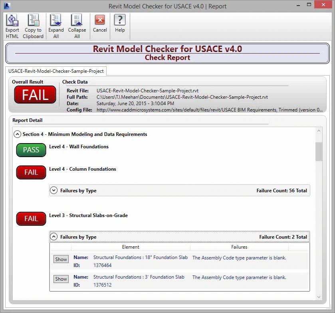Collapse Section 4 Minimum Modeling requirements
The image size is (335, 313).
click(x=17, y=134)
